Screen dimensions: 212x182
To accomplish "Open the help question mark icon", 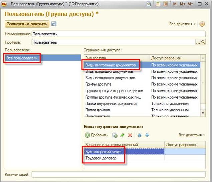I will point(202,24).
